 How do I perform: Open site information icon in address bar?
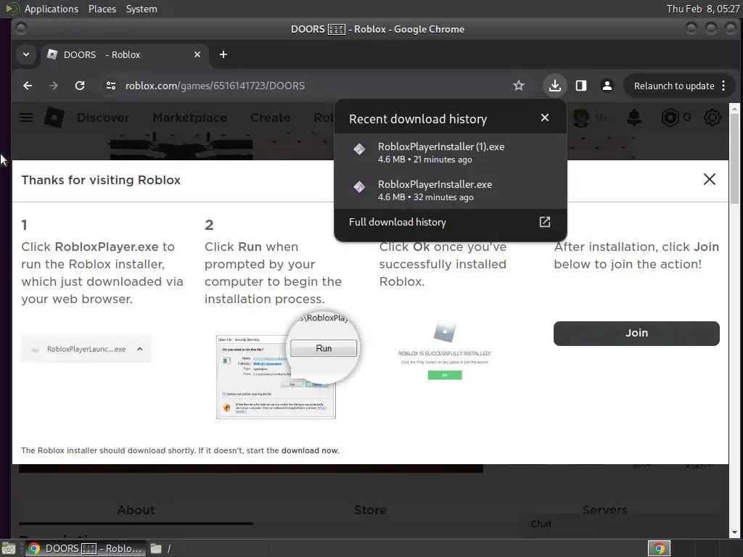111,86
